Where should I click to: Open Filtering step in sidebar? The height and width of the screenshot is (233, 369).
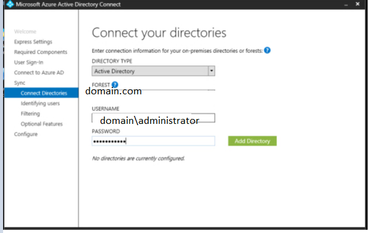pos(30,113)
